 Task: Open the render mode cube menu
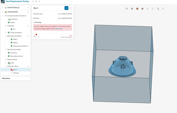point(132,8)
